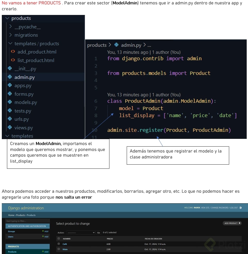Select list_product.html in the explorer
The image size is (248, 254).
click(36, 60)
